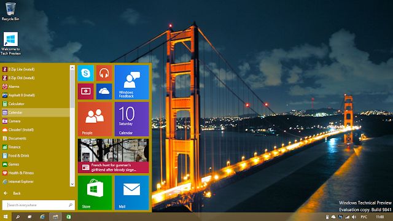The height and width of the screenshot is (221, 393).
Task: Open Task View on the taskbar
Action: coord(29,217)
